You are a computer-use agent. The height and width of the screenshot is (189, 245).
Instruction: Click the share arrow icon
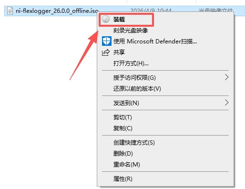pos(106,52)
